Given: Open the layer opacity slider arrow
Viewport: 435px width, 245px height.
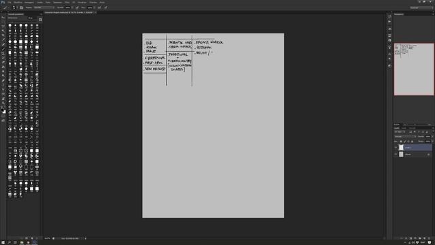Looking at the screenshot, I should pyautogui.click(x=432, y=136).
